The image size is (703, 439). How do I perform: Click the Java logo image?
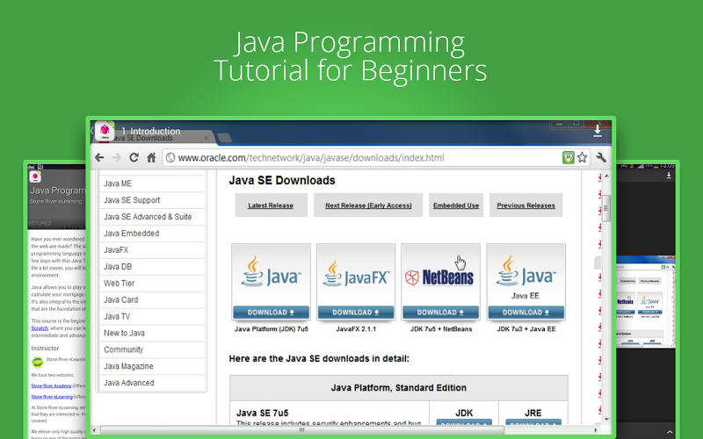[271, 272]
